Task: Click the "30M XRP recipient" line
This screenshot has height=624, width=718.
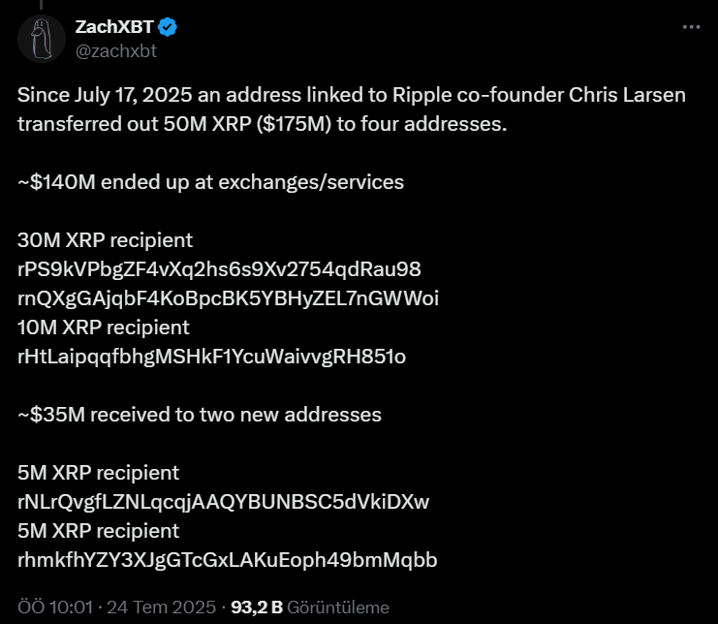Action: click(x=105, y=239)
